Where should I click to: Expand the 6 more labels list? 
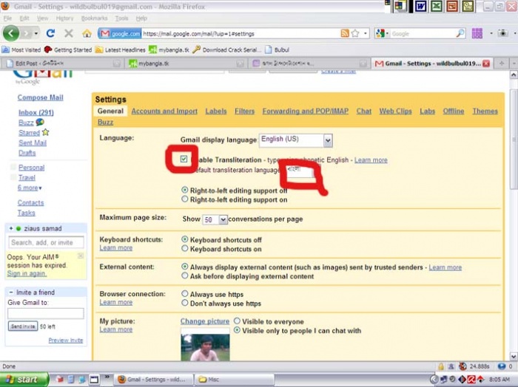coord(30,188)
